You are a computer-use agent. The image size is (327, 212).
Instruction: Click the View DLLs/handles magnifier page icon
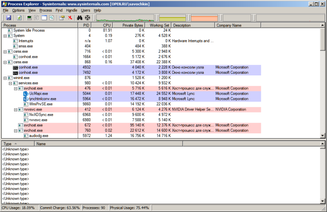[52, 18]
